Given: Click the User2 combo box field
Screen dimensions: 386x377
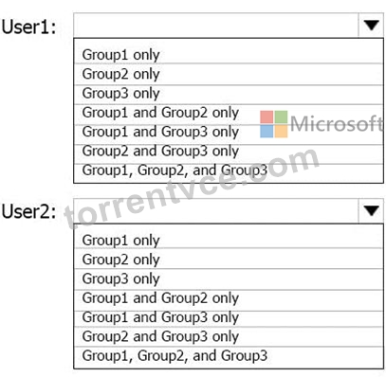Looking at the screenshot, I should [x=216, y=211].
